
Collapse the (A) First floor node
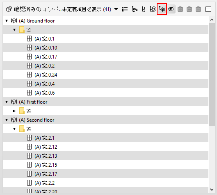(x=7, y=102)
